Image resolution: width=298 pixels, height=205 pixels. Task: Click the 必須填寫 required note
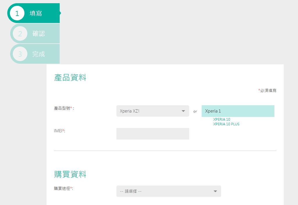coord(267,90)
